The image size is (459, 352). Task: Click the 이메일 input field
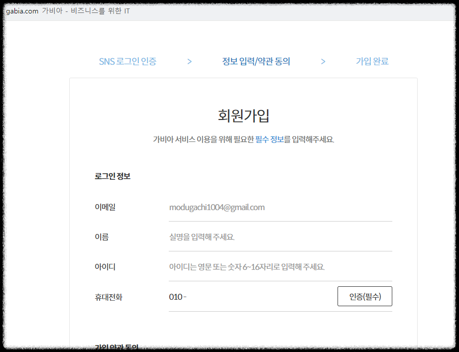click(279, 207)
